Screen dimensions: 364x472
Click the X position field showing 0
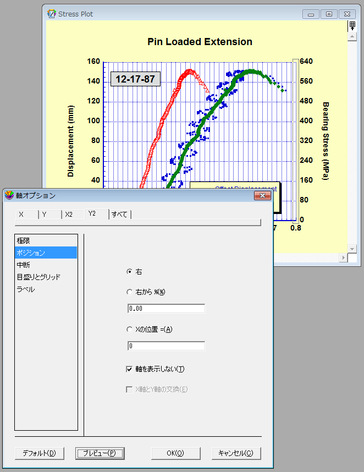pyautogui.click(x=167, y=346)
